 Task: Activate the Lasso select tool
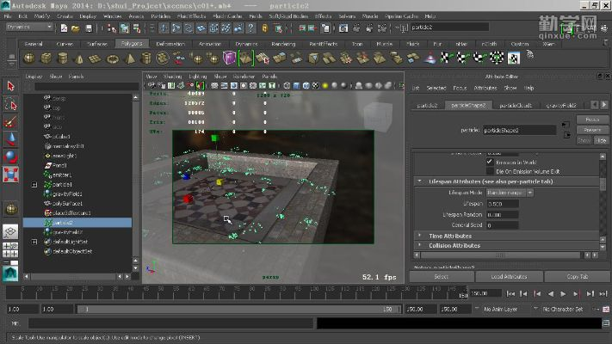pos(10,104)
